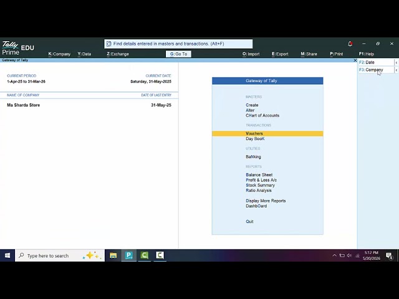Open Chart of Accounts
The image size is (399, 299).
point(262,115)
